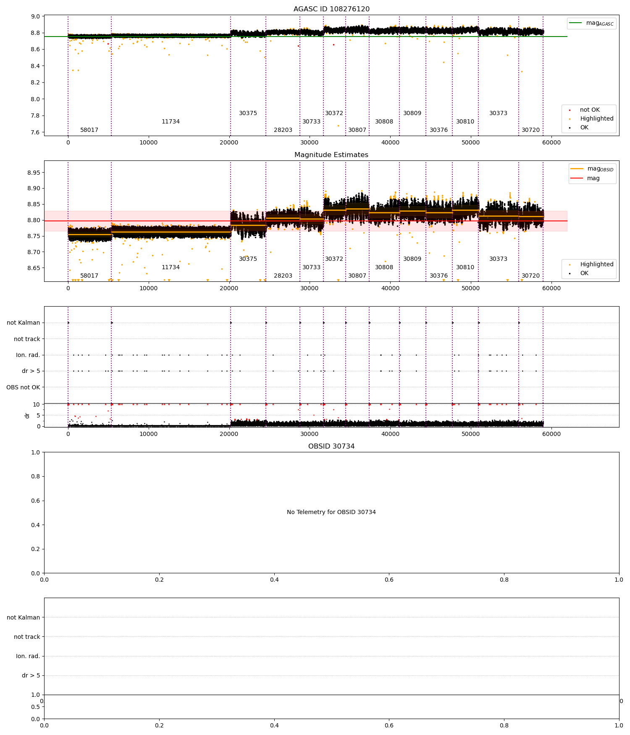Image resolution: width=630 pixels, height=735 pixels.
Task: Click label 58017 in Magnitude Estimates plot
Action: click(89, 276)
